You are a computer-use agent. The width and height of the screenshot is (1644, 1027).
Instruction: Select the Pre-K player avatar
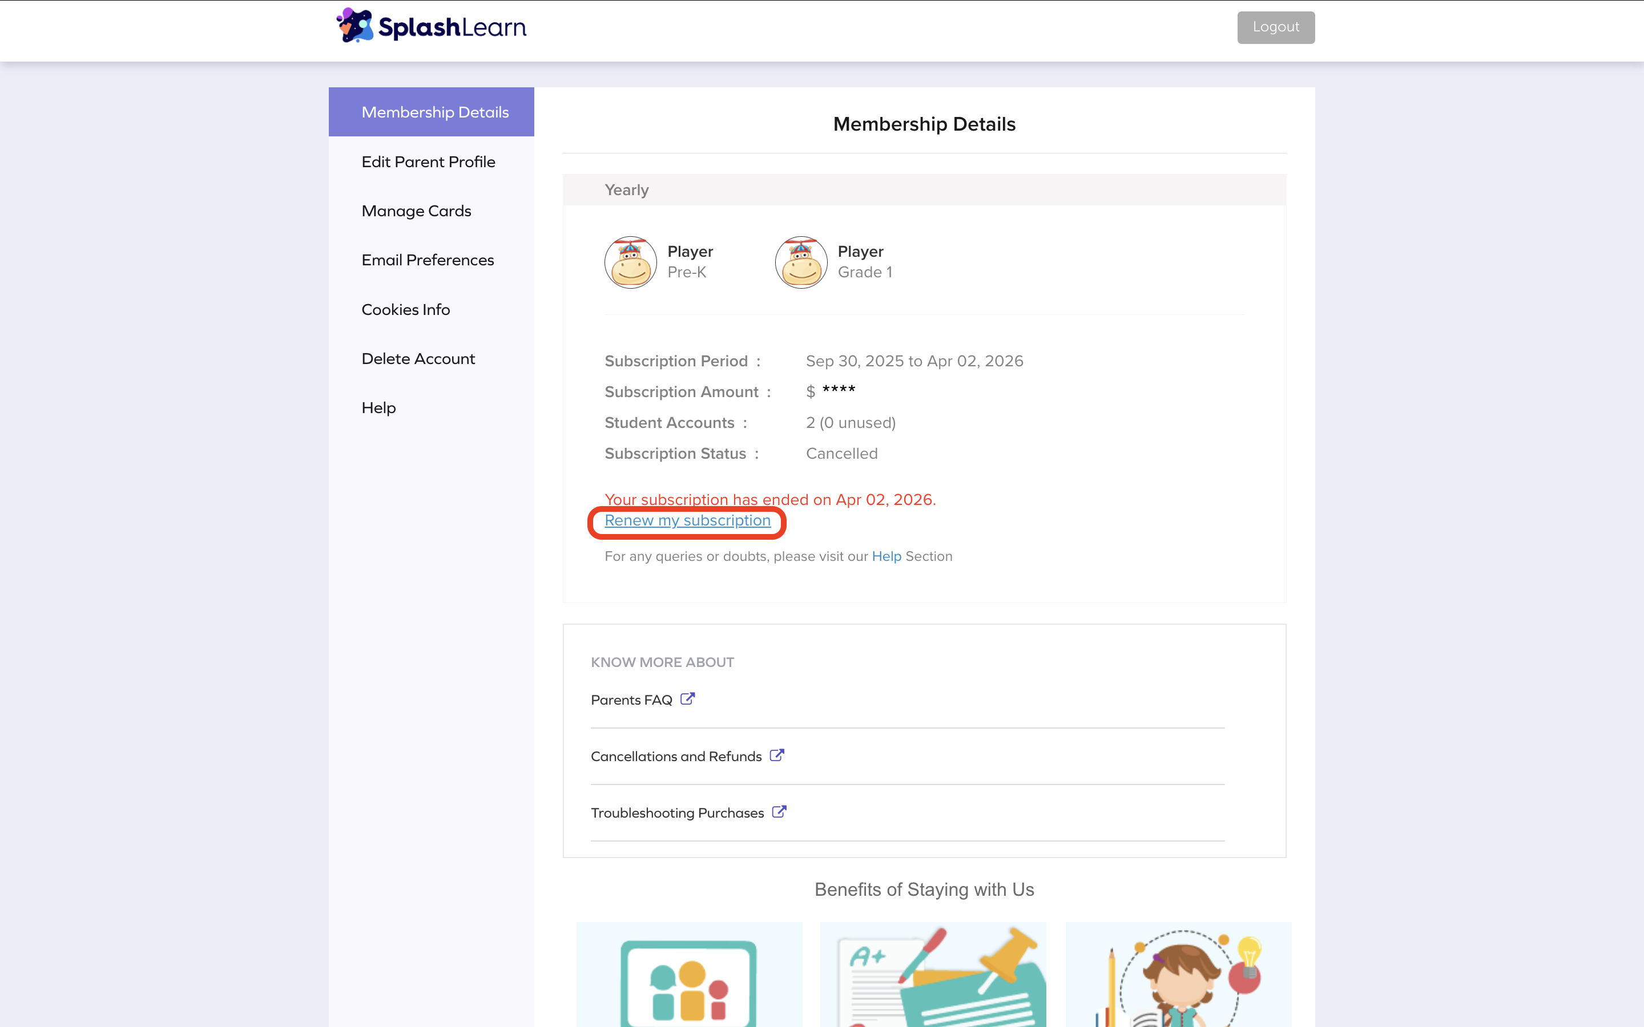click(x=630, y=262)
